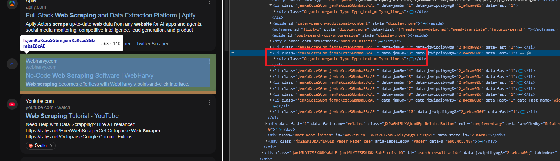Screen dimensions: 560x161
Task: Select the aside id="post-search-css-progressive" row
Action: click(x=350, y=35)
